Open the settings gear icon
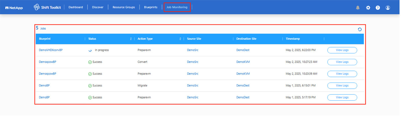The image size is (401, 116). tap(368, 8)
